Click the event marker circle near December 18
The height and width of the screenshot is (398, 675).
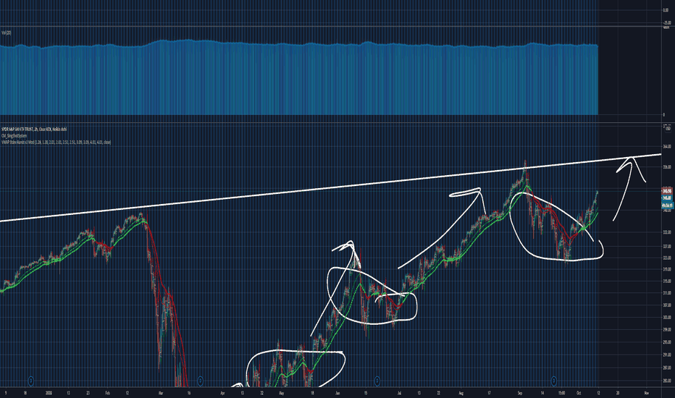31,381
